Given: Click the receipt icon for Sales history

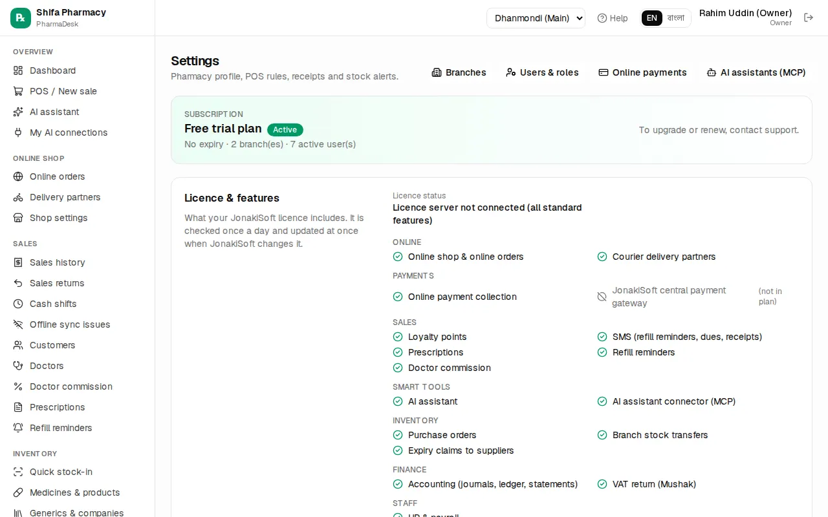Looking at the screenshot, I should [18, 262].
